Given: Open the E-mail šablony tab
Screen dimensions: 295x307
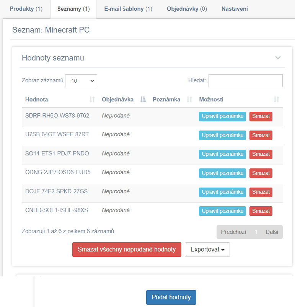Looking at the screenshot, I should (128, 9).
